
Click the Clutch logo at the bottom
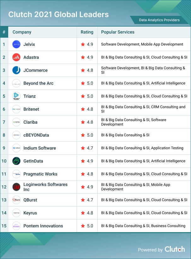[175, 249]
